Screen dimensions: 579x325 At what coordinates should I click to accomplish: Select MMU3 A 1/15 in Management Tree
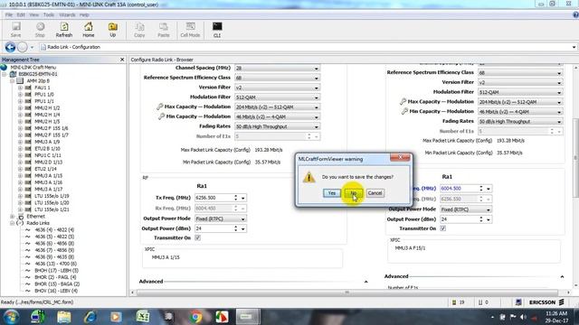[48, 176]
